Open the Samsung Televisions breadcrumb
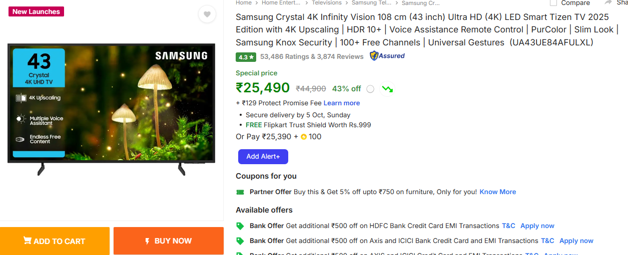 [371, 3]
